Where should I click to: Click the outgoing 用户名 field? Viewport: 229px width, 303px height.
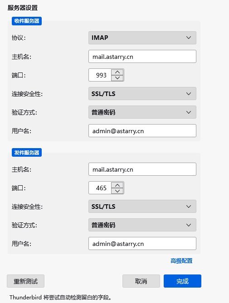(142, 244)
